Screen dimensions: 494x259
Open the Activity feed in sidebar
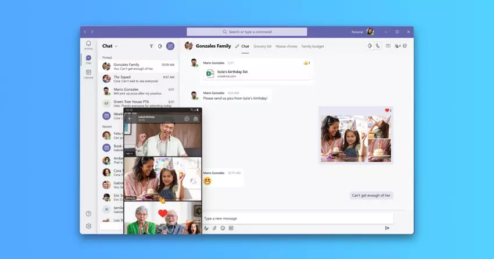(88, 44)
